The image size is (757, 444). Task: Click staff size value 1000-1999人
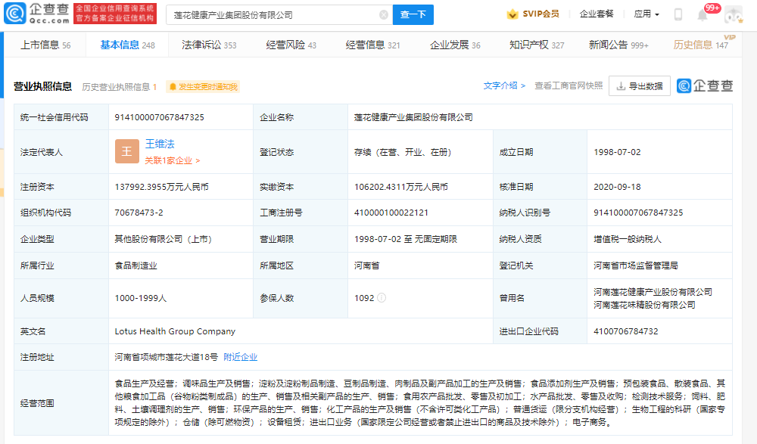[x=141, y=298]
